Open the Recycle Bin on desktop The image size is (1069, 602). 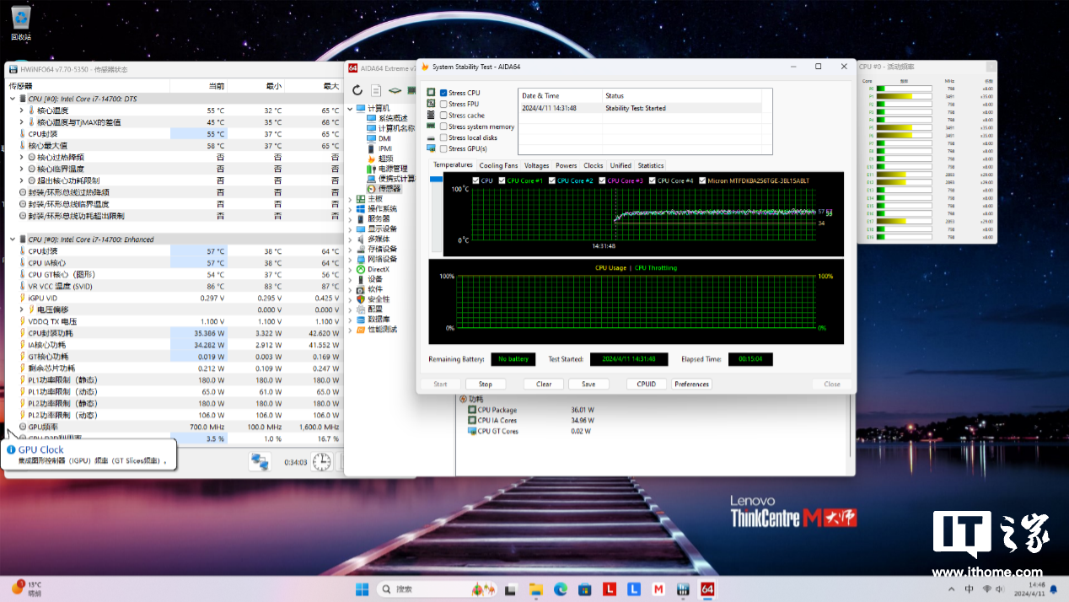click(x=21, y=19)
